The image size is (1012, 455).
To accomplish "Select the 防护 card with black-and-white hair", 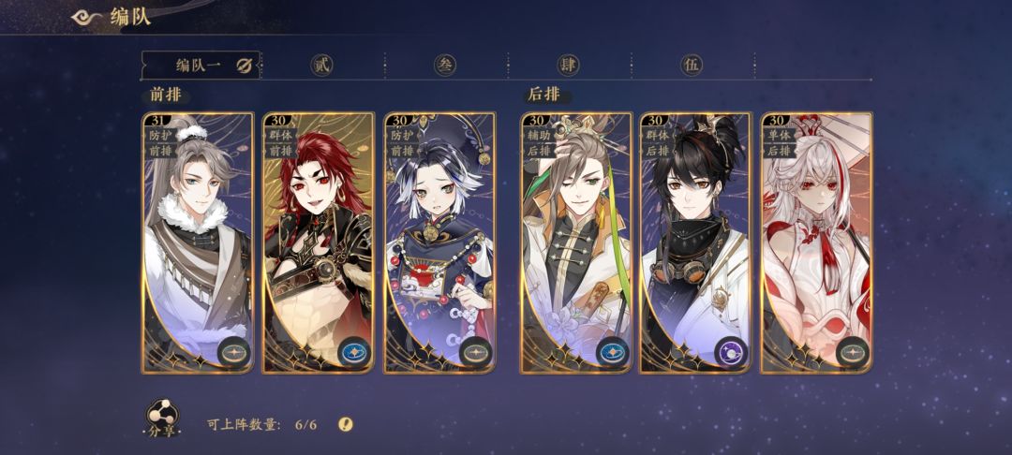I will point(439,243).
